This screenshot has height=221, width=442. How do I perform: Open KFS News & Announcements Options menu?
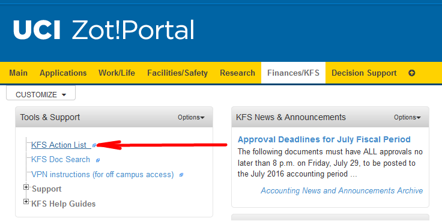click(x=407, y=117)
